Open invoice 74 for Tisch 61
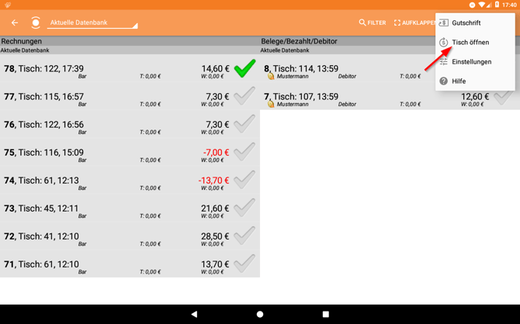 [x=116, y=181]
